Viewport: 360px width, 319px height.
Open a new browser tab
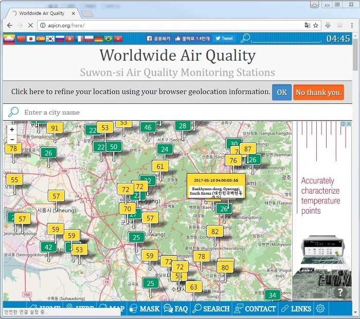click(x=87, y=14)
